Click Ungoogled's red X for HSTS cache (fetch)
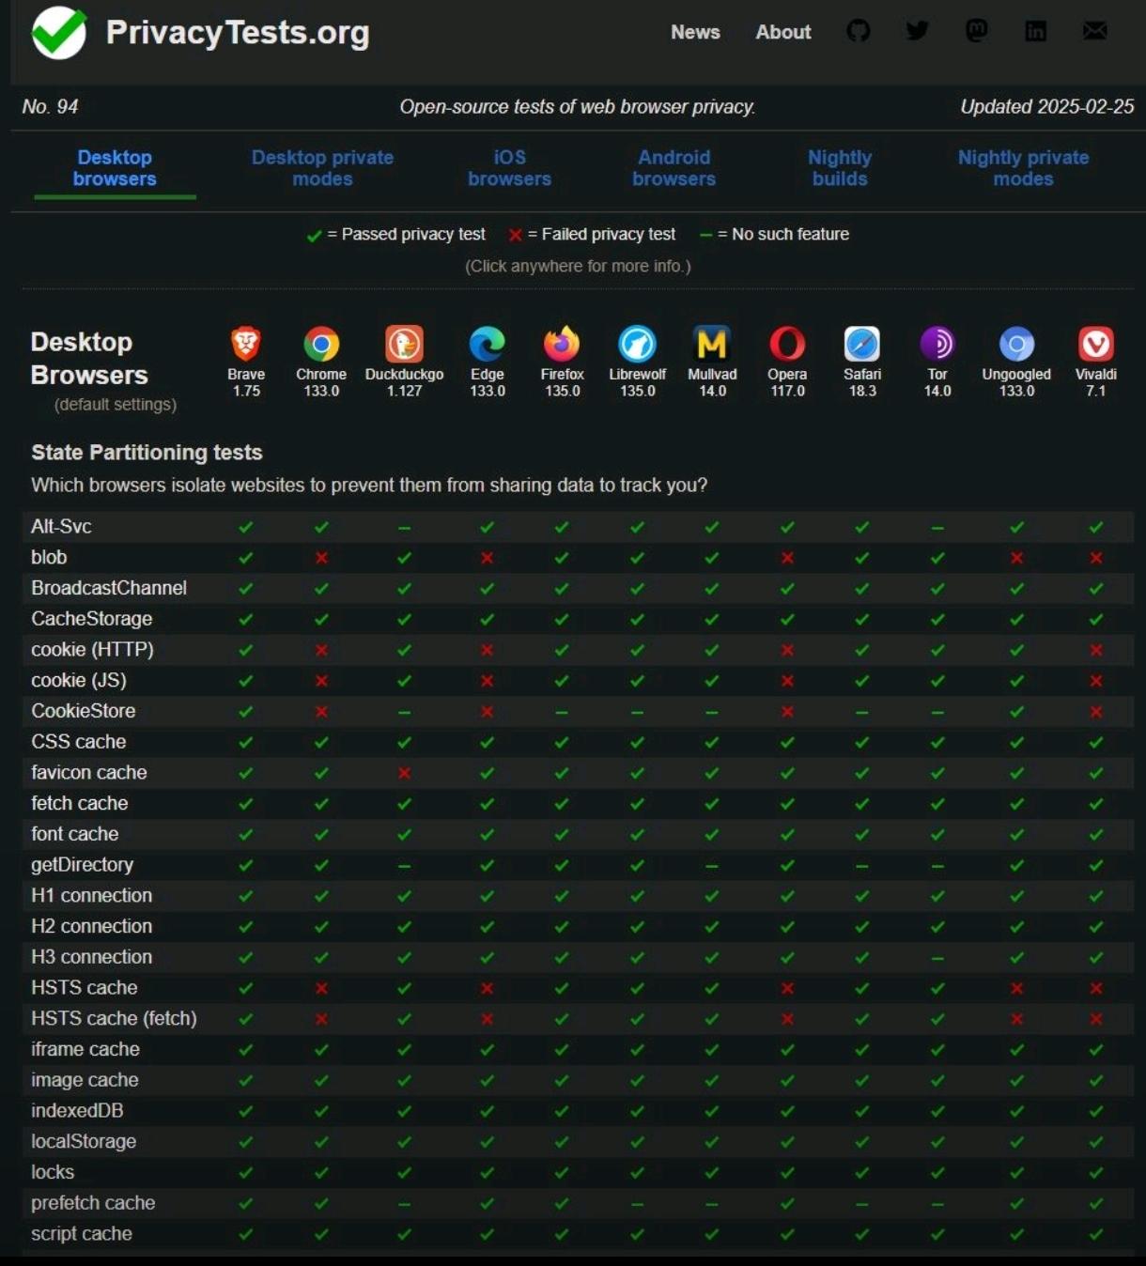 (x=1016, y=1019)
